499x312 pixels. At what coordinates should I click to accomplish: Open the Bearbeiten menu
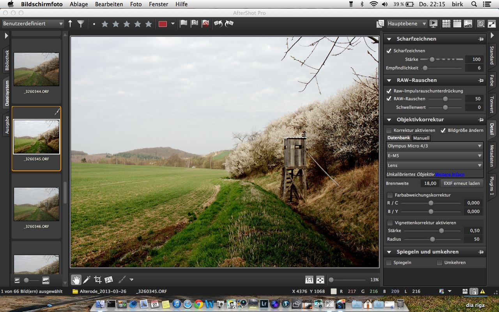(x=109, y=4)
